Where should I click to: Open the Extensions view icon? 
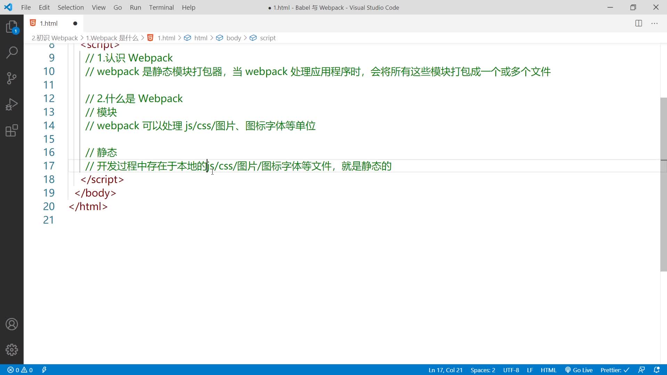(12, 131)
